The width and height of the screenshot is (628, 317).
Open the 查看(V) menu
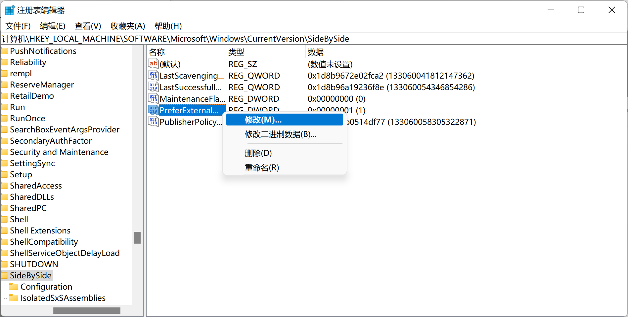click(x=88, y=26)
